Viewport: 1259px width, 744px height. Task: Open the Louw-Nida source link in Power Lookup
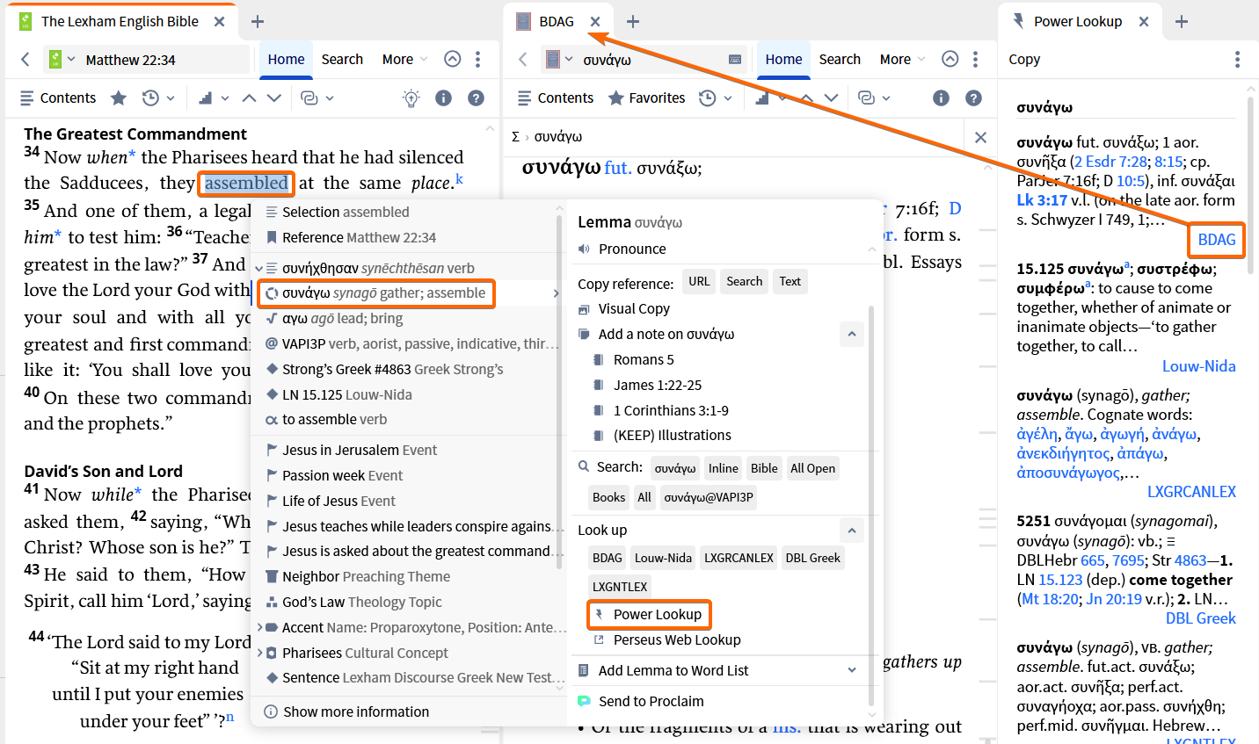coord(1198,366)
